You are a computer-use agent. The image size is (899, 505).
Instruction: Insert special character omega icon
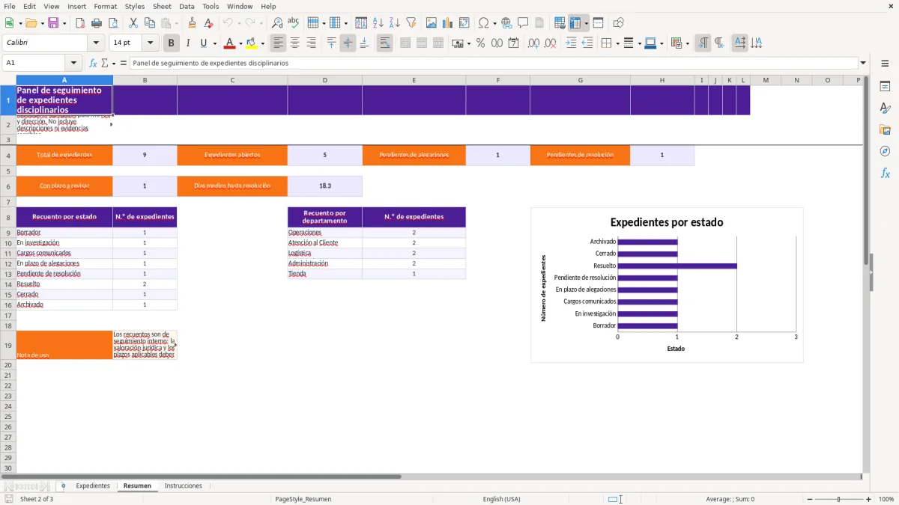coord(483,23)
